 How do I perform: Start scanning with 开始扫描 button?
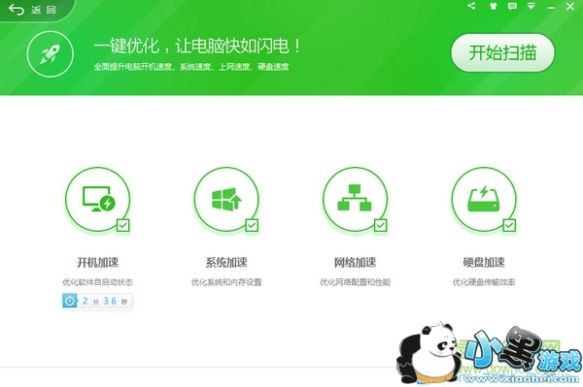[502, 52]
